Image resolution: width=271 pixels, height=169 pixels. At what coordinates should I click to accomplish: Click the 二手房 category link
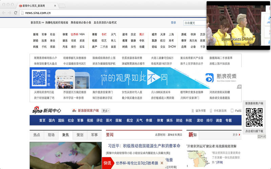[x=104, y=47]
